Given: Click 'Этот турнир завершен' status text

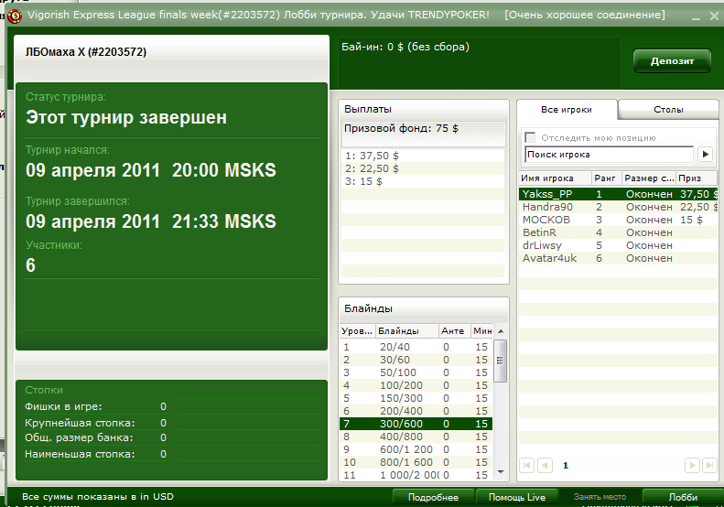Looking at the screenshot, I should (126, 117).
